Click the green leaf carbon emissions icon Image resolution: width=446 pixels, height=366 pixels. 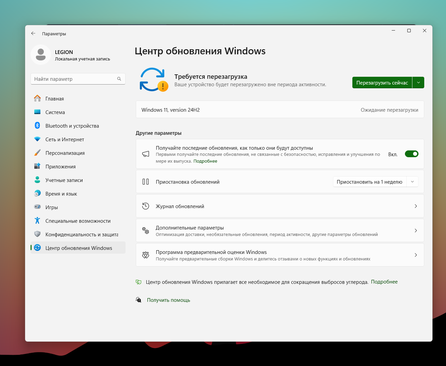[x=138, y=282]
